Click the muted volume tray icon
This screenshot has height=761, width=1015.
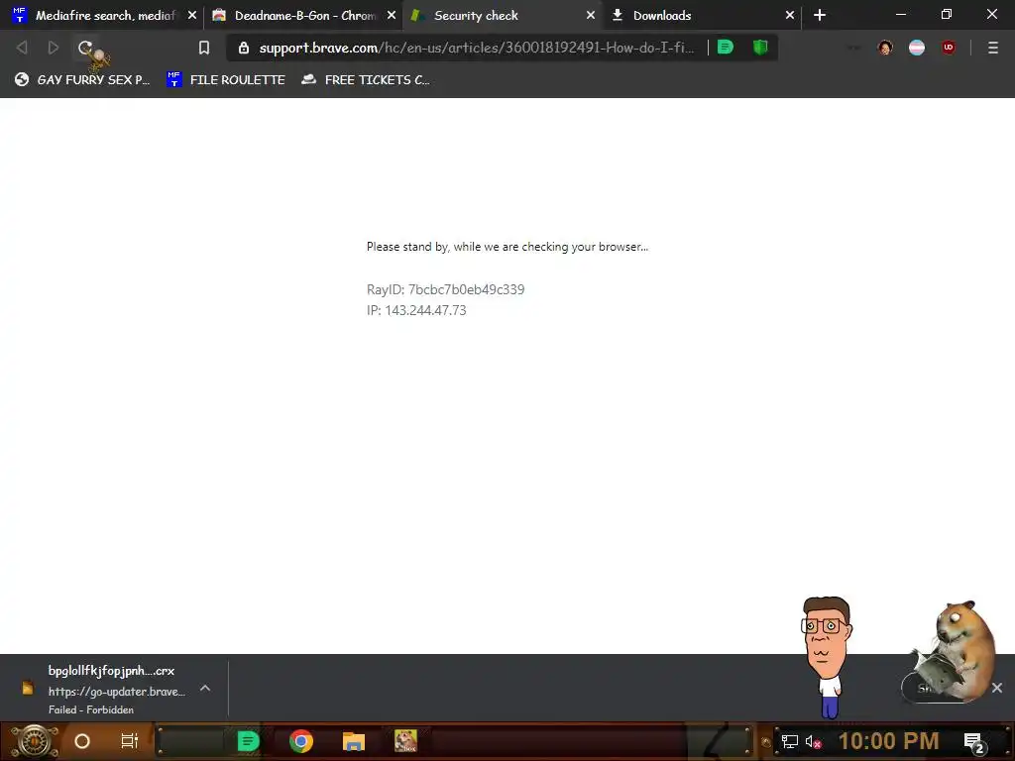coord(813,741)
